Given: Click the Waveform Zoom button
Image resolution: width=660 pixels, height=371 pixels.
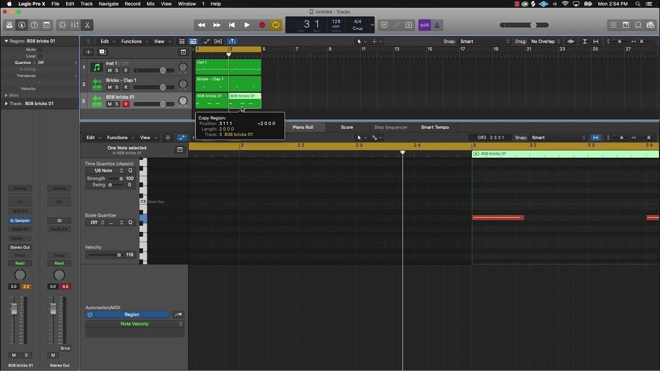Looking at the screenshot, I should click(x=571, y=41).
